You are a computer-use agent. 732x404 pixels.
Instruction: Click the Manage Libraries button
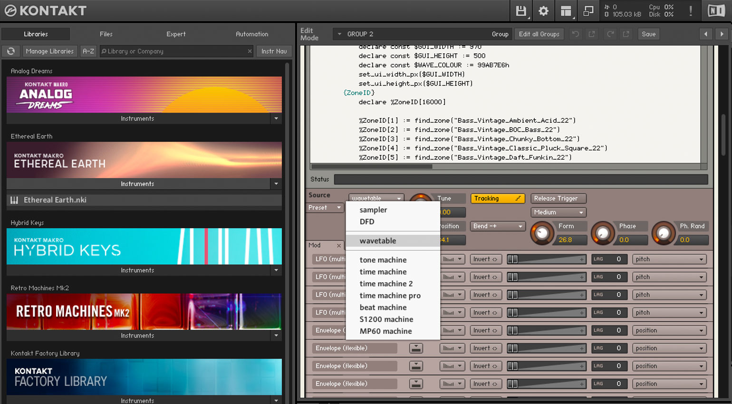[x=50, y=51]
